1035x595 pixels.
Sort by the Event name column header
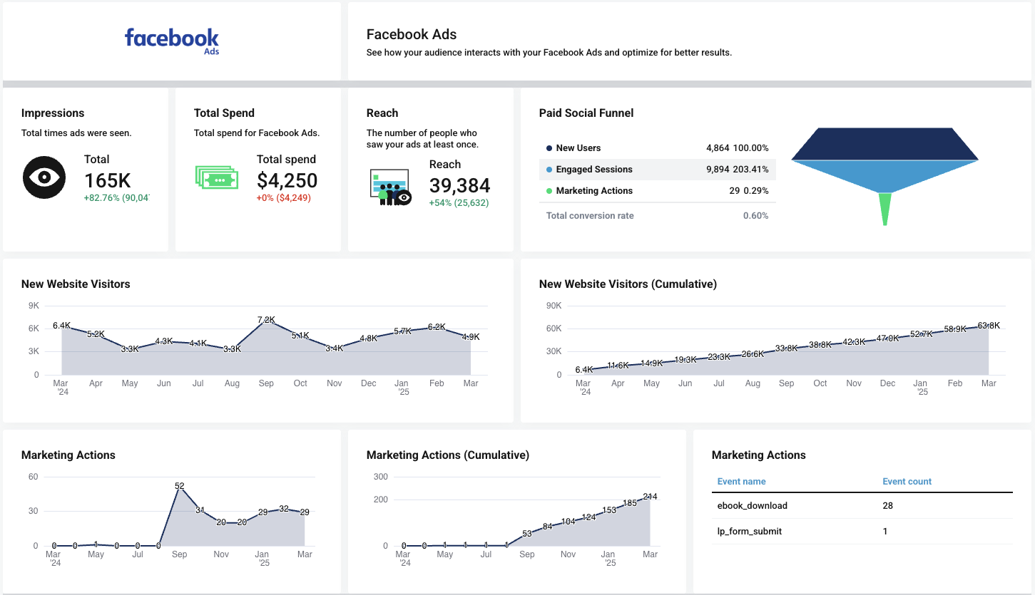tap(742, 482)
